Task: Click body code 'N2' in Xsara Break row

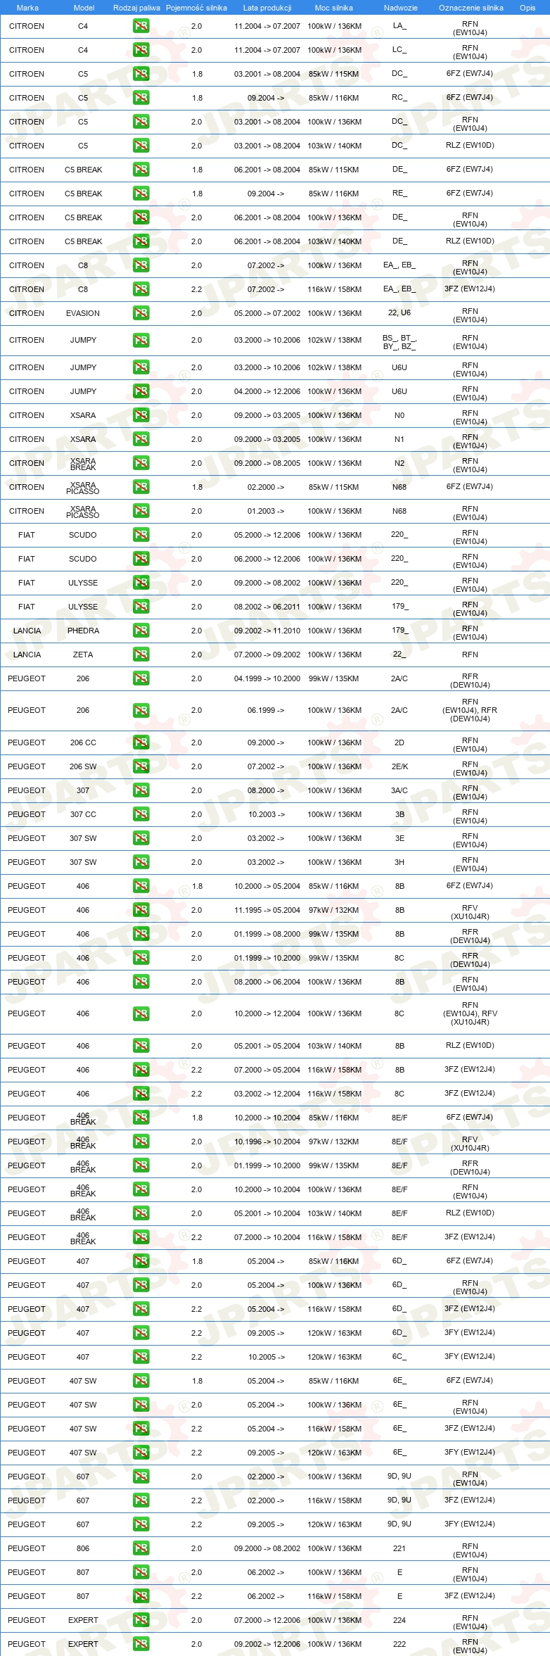Action: coord(399,463)
